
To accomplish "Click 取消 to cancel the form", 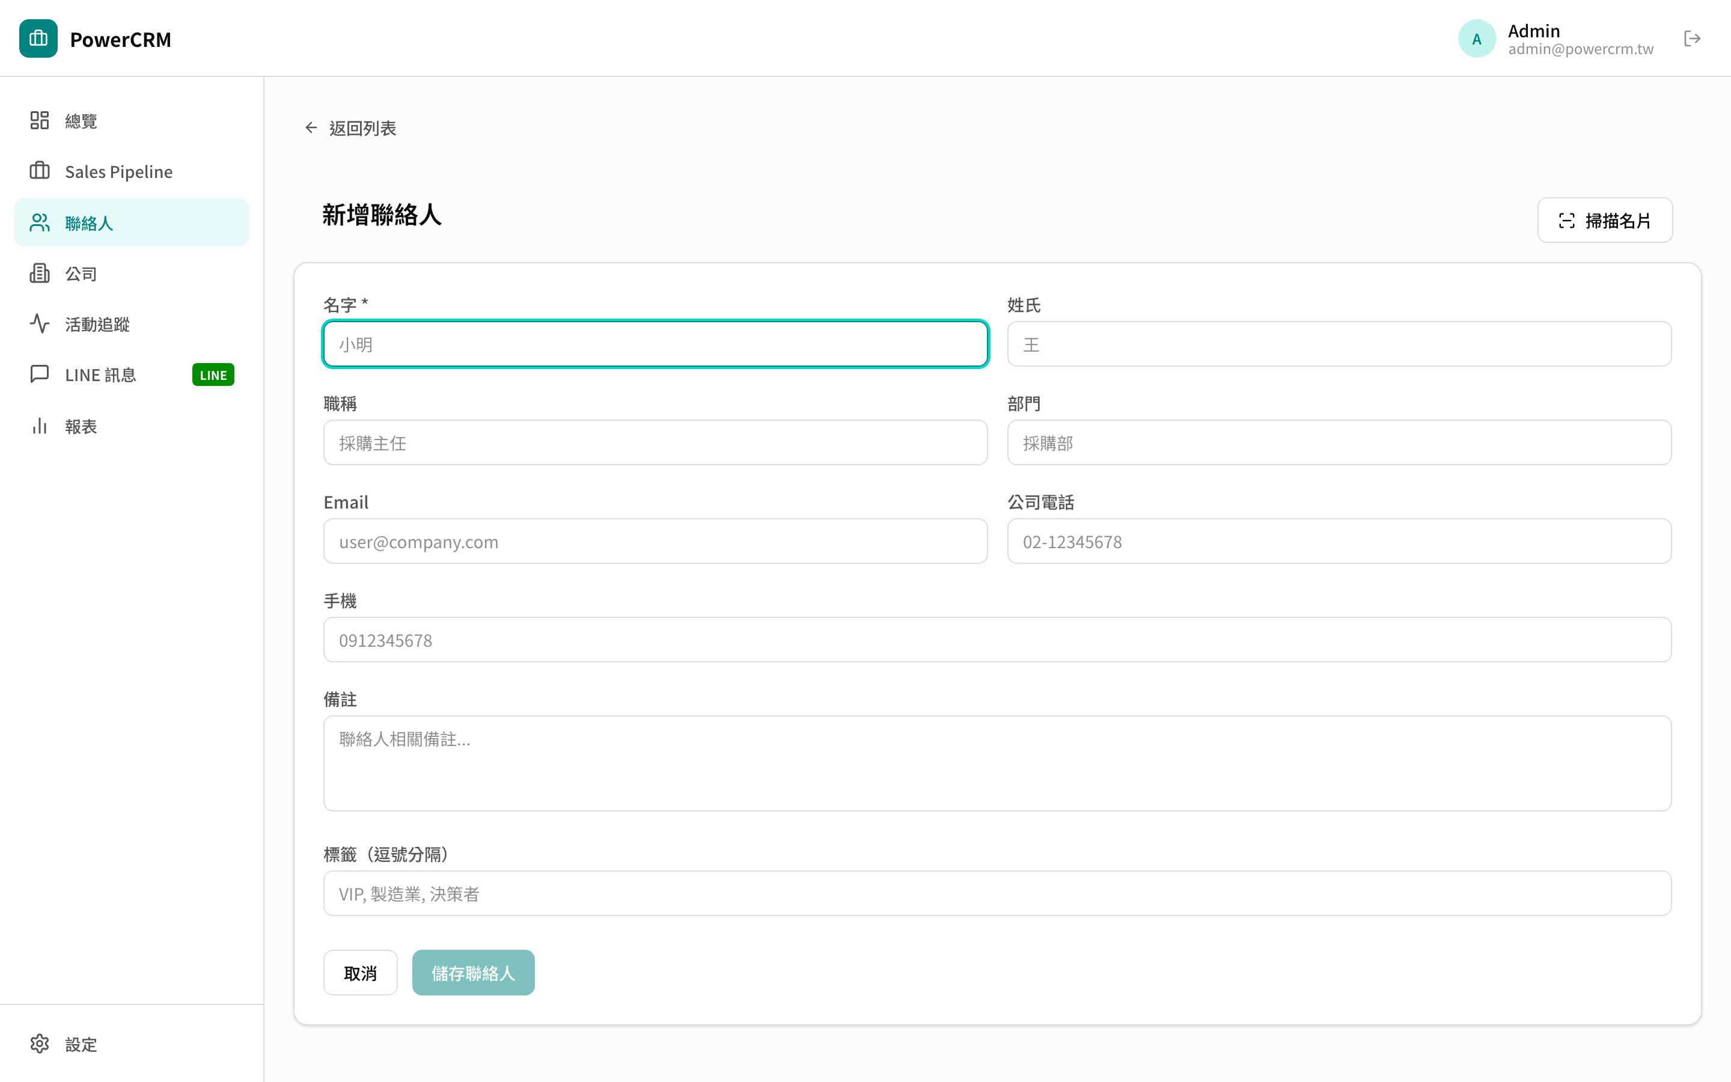I will (x=361, y=973).
